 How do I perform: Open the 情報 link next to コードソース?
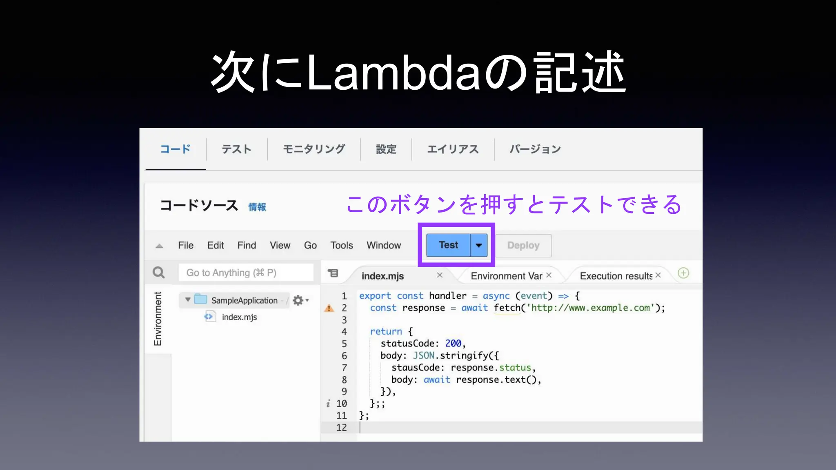[x=257, y=207]
